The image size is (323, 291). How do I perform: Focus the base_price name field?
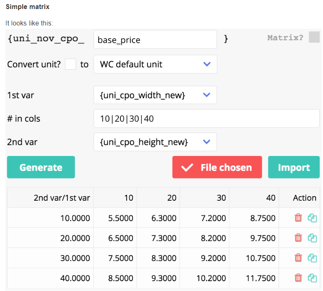[155, 40]
